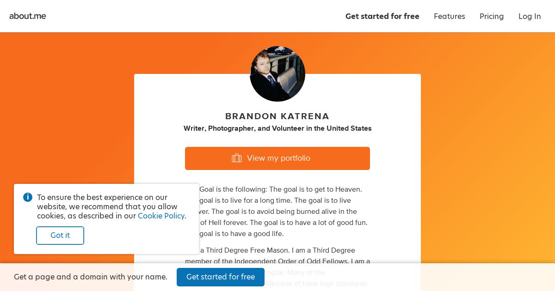
Task: Select Get started for free in top navigation
Action: [x=382, y=16]
